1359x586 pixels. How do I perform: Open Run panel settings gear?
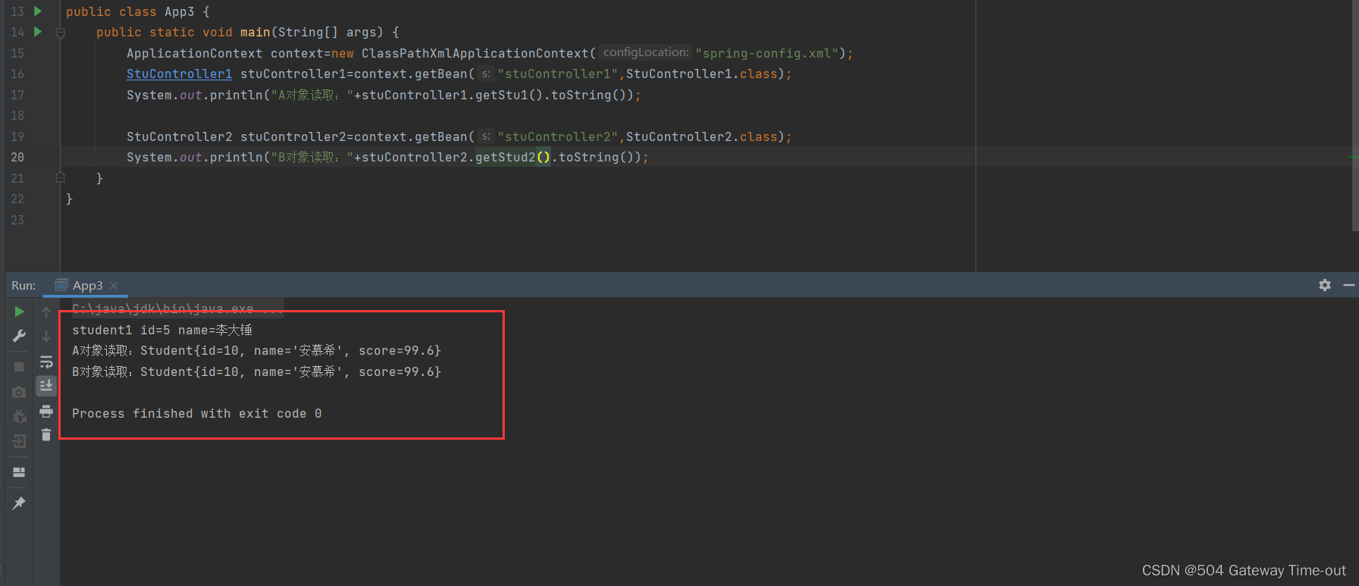click(1325, 285)
